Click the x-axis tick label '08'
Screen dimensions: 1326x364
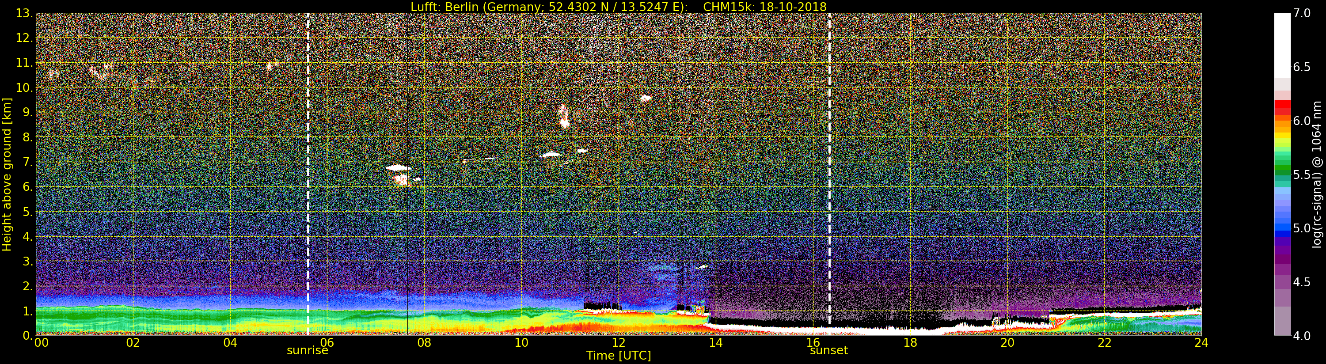[424, 343]
